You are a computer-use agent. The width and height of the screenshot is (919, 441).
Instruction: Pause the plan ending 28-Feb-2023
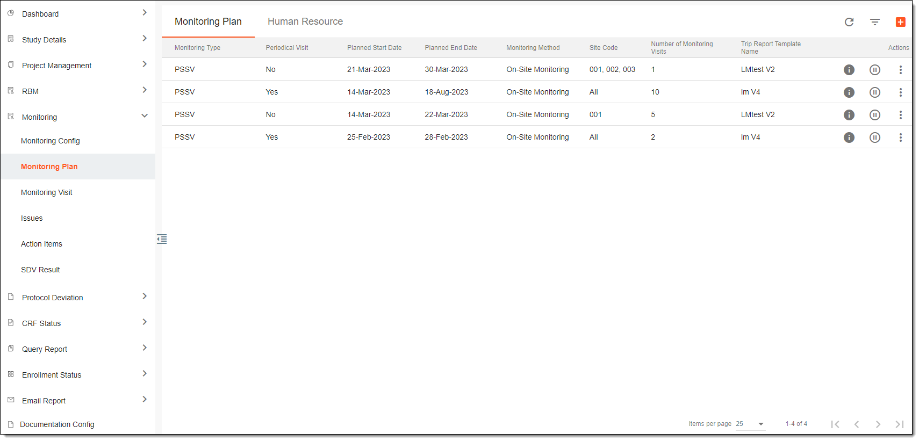coord(875,138)
